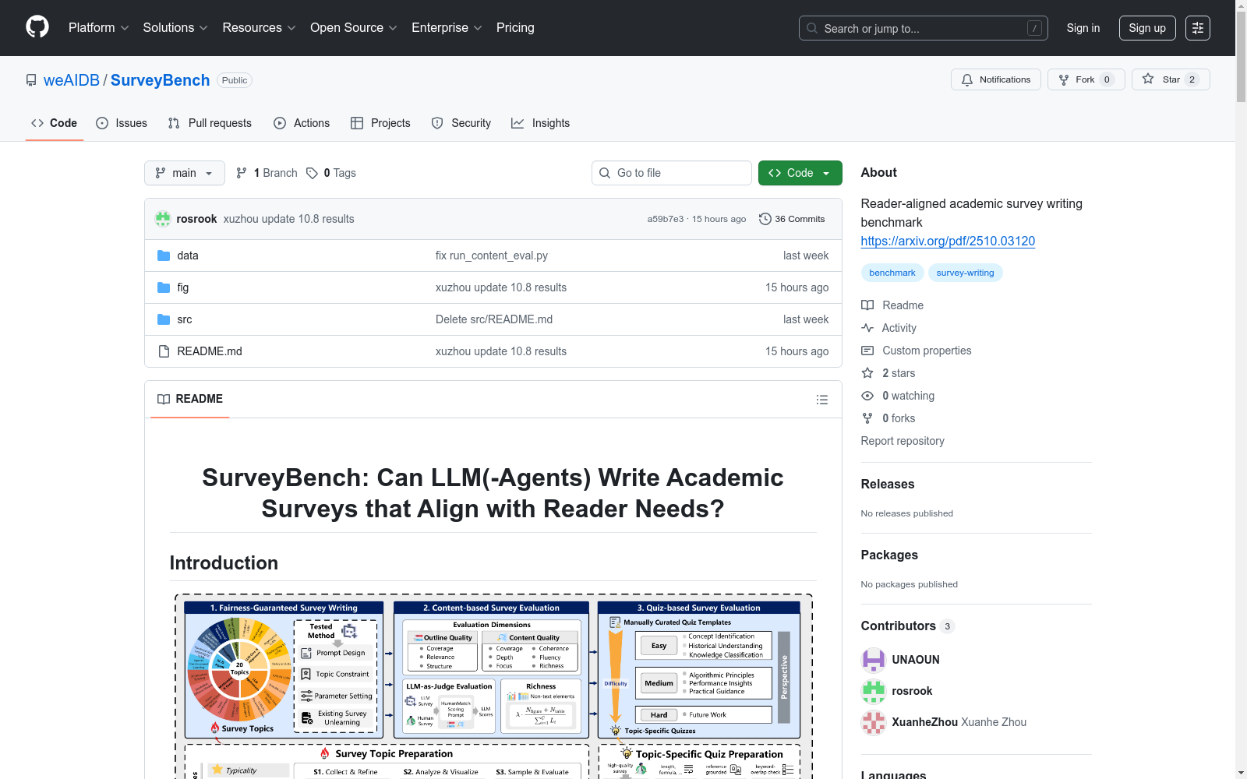1247x779 pixels.
Task: Click the note icon beside Custom properties
Action: [x=867, y=351]
